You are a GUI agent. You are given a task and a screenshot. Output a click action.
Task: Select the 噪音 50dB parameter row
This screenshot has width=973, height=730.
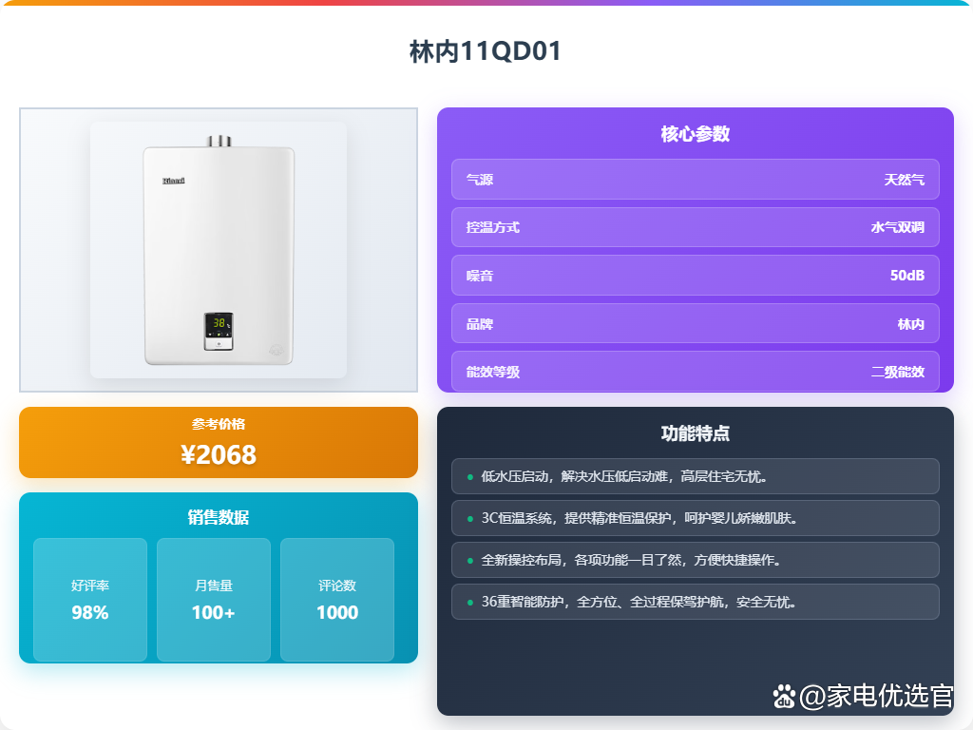[x=695, y=276]
